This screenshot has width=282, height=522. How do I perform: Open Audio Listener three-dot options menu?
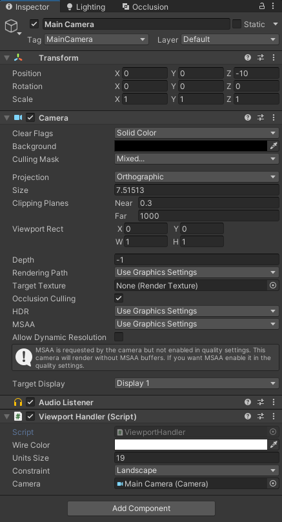[274, 402]
